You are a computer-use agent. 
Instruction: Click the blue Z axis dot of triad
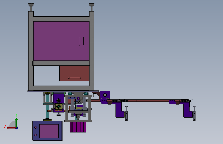tap(17, 128)
